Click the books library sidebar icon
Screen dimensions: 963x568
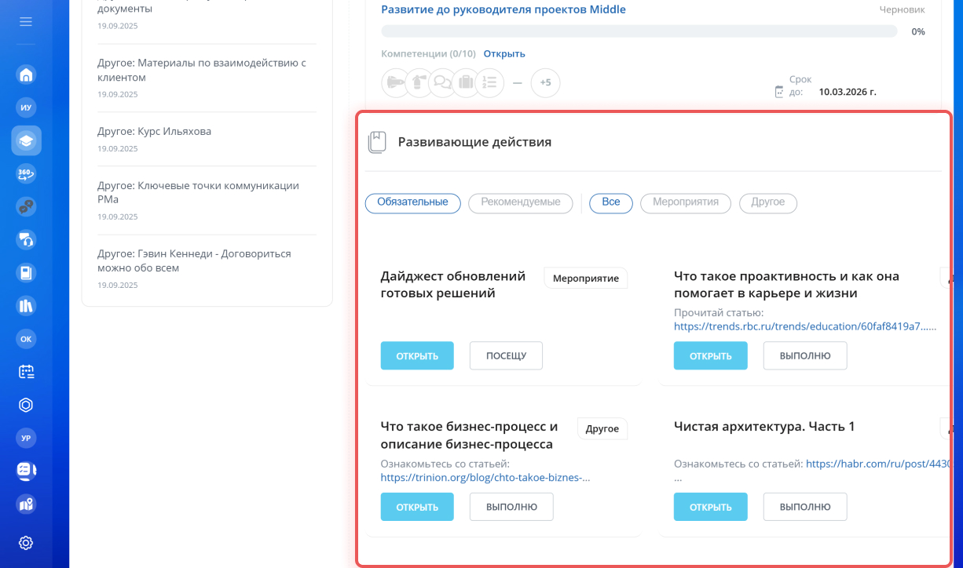point(26,306)
